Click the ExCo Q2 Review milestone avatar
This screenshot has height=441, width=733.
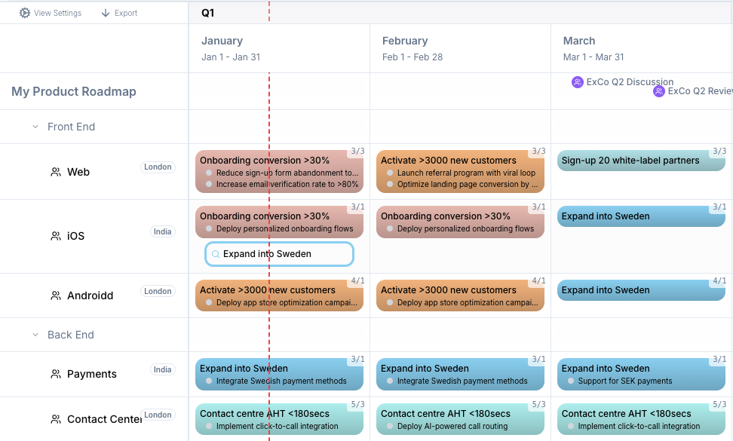[658, 90]
